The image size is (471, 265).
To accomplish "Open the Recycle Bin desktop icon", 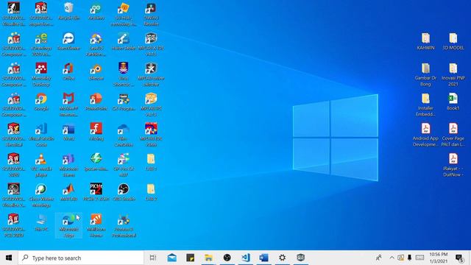I will [68, 12].
